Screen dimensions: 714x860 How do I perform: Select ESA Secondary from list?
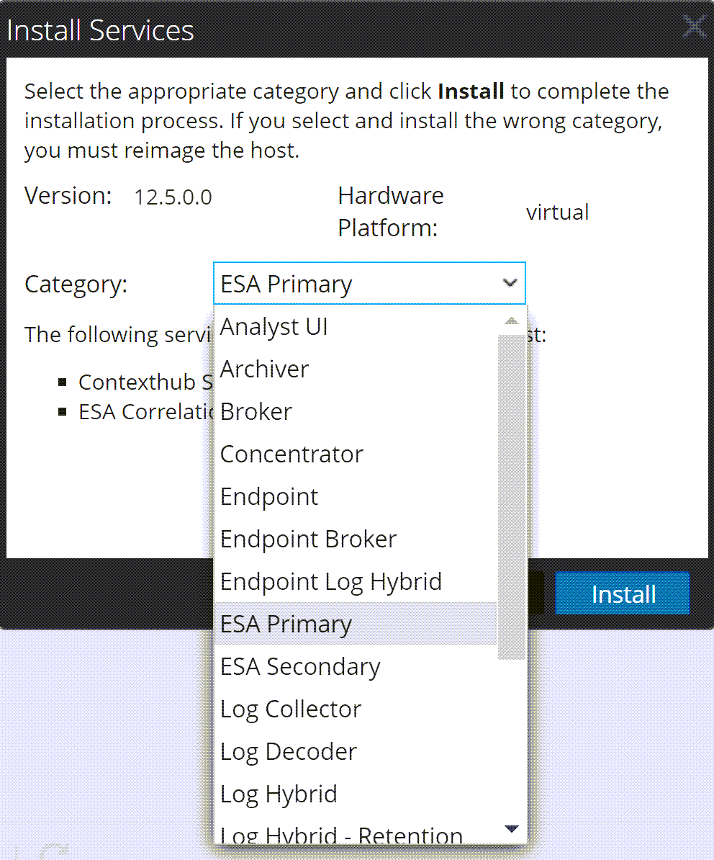pos(300,667)
